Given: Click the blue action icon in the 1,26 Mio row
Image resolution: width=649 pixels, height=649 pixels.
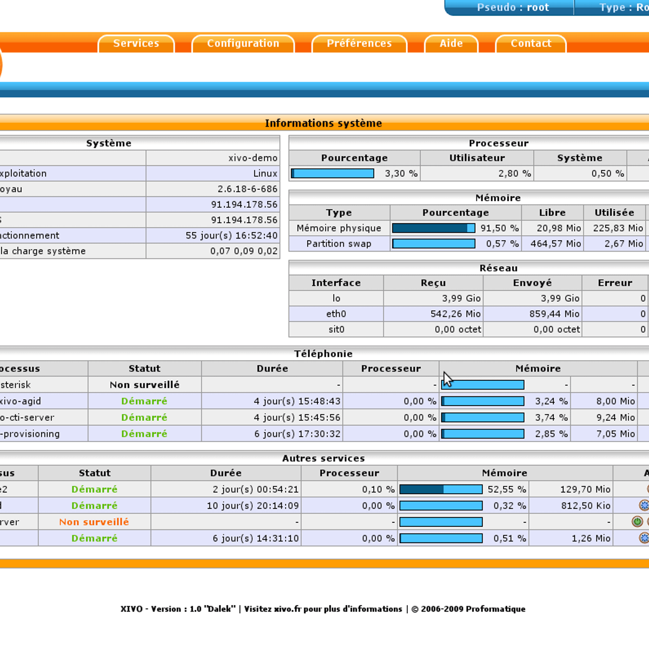Looking at the screenshot, I should coord(644,538).
